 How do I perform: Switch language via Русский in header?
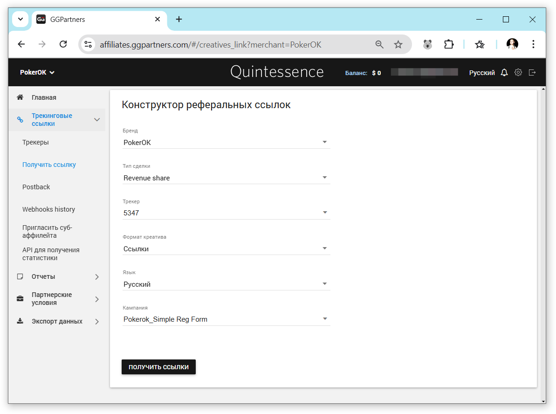tap(481, 73)
